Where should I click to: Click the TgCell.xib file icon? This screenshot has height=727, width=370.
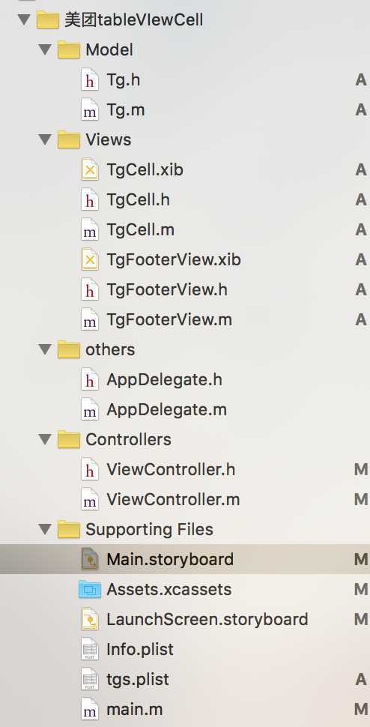[90, 169]
